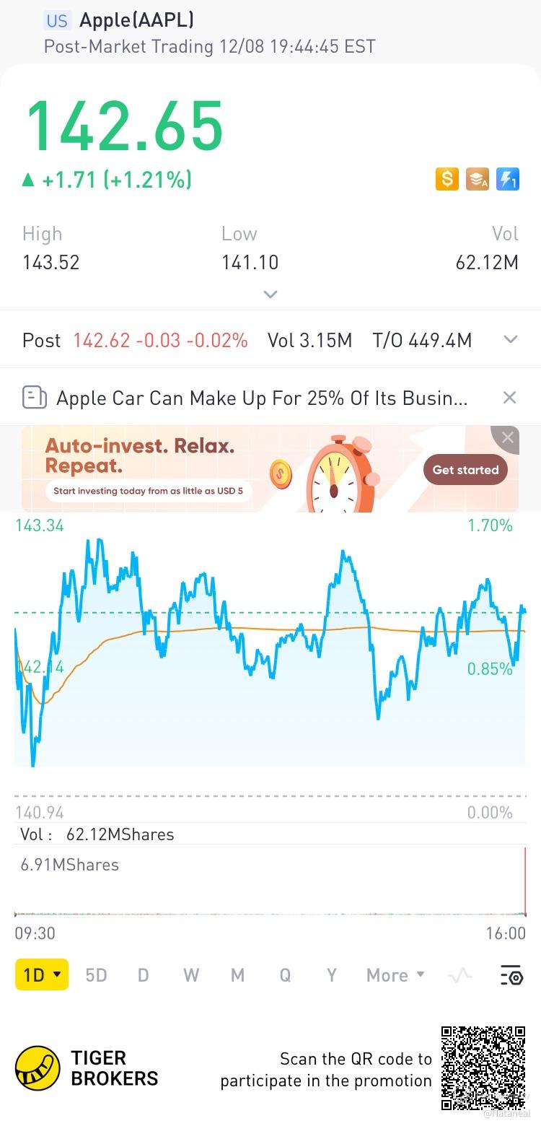Open the news document icon
Viewport: 541px width, 1126px height.
pyautogui.click(x=35, y=398)
